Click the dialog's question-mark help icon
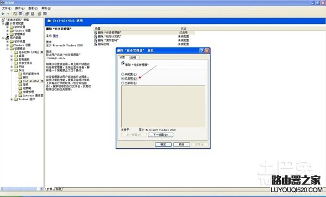This screenshot has height=197, width=326. pos(202,50)
